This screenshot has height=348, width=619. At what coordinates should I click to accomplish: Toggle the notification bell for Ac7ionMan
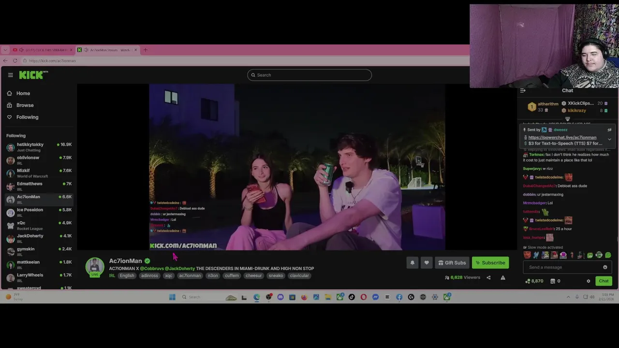413,262
